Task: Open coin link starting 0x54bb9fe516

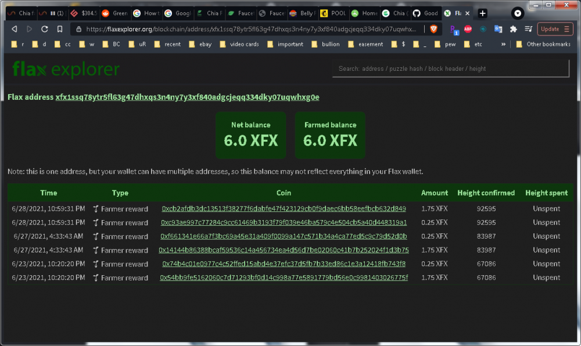Action: click(x=284, y=277)
